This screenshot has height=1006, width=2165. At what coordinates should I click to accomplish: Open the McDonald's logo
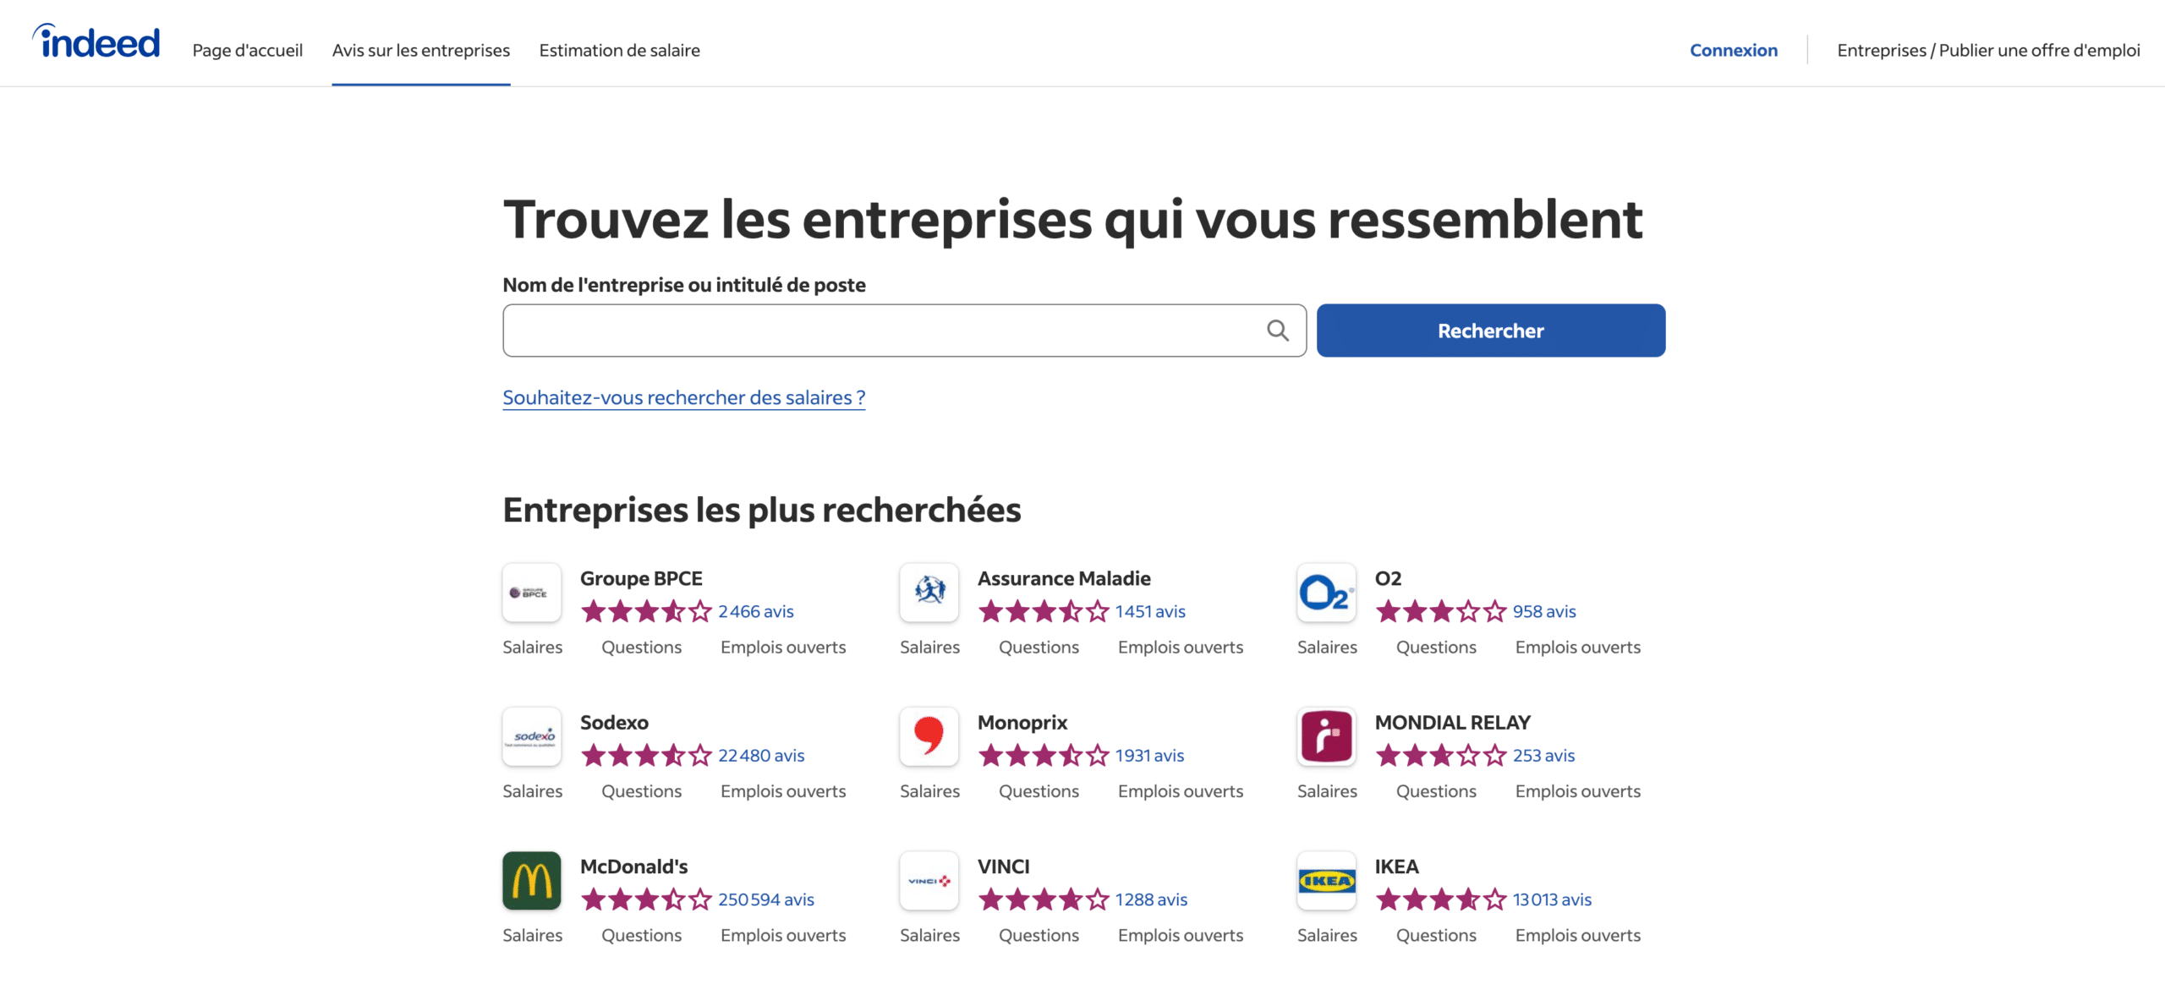532,881
